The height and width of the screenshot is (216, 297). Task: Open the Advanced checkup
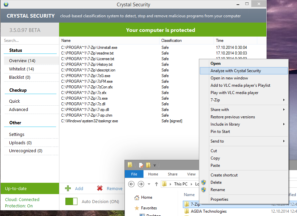coord(31,109)
